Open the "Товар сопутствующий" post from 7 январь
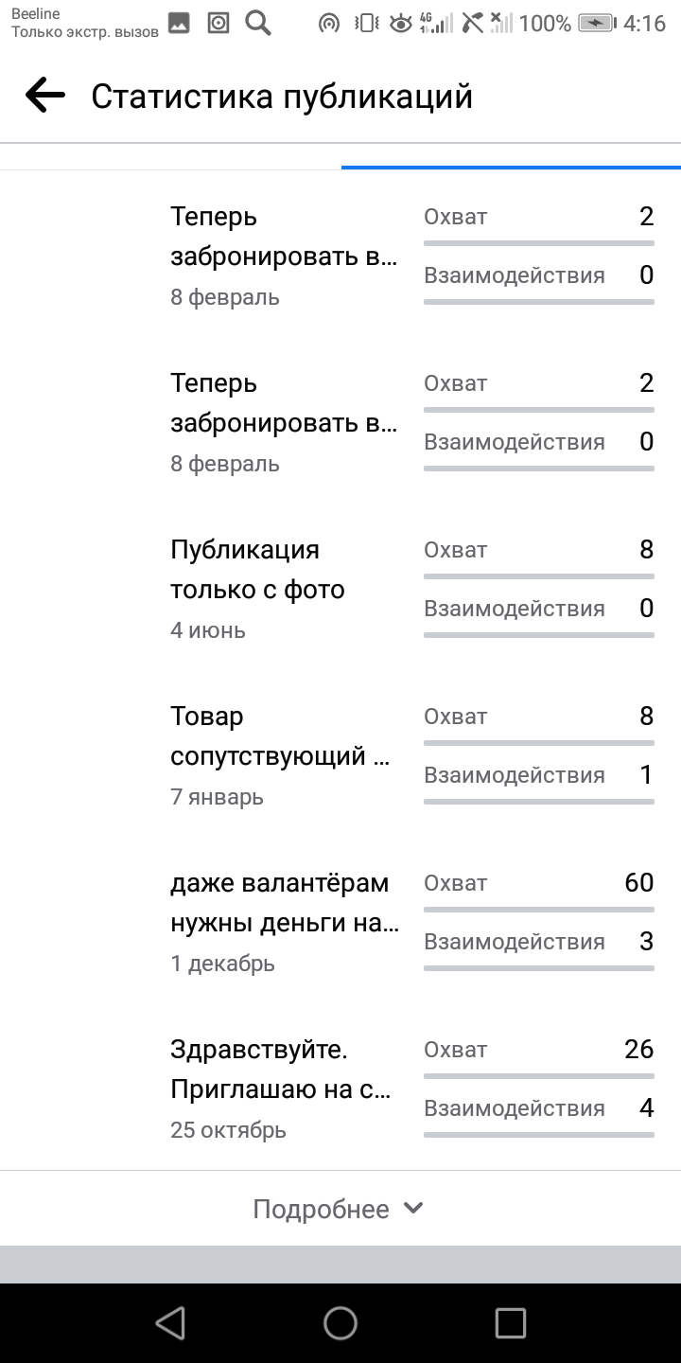Image resolution: width=681 pixels, height=1363 pixels. [280, 736]
